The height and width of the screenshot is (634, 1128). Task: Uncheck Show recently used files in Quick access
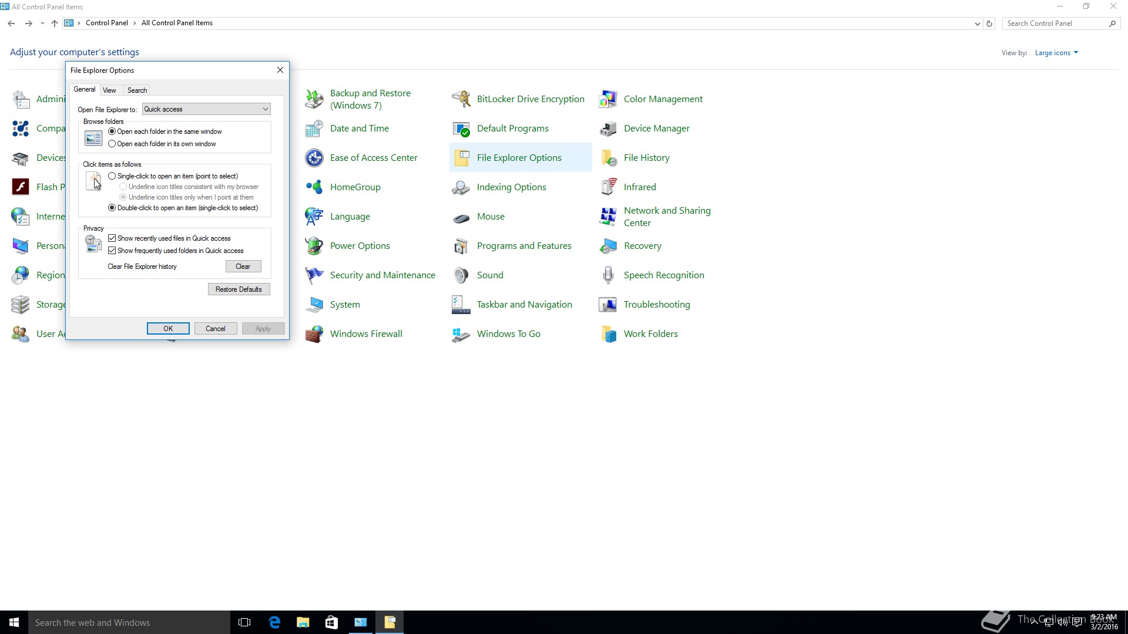112,238
